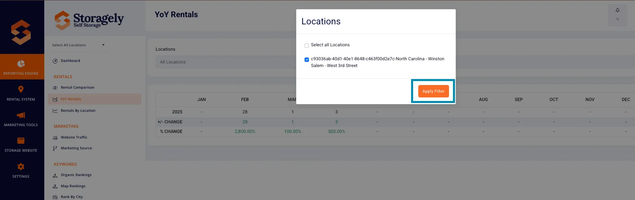Click the 2,800.00% value

pos(245,131)
